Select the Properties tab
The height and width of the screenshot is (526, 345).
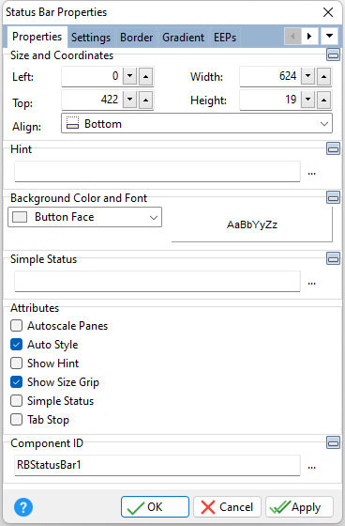(37, 37)
